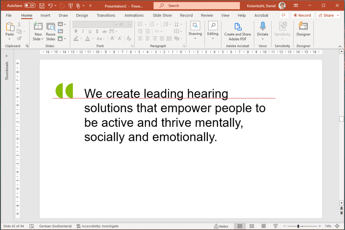Open the Slide Layout dropdown
This screenshot has height=230, width=345.
pos(62,24)
